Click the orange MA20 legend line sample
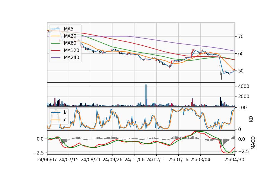This screenshot has width=261, height=188. click(55, 36)
